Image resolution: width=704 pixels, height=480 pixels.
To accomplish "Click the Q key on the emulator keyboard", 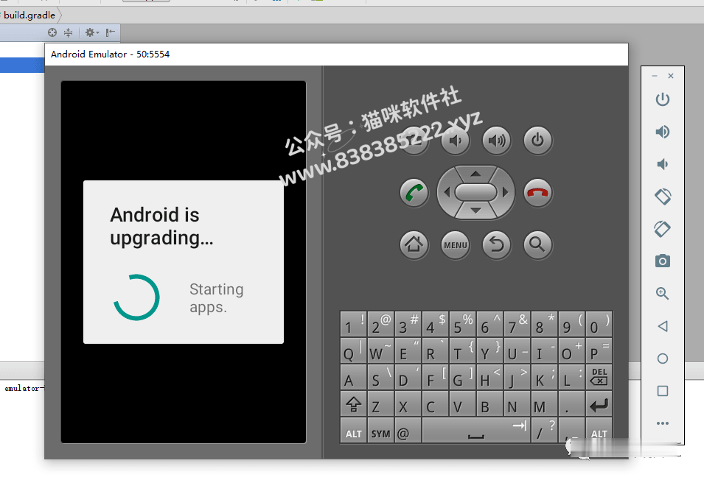I will pos(353,351).
